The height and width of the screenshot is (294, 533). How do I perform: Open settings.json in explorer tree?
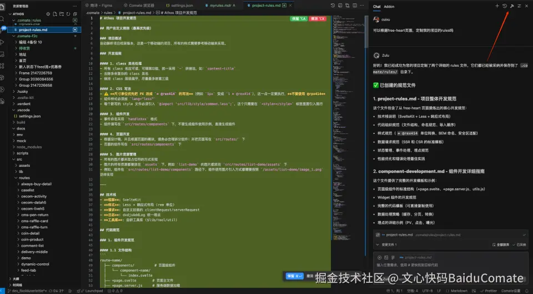click(x=44, y=116)
